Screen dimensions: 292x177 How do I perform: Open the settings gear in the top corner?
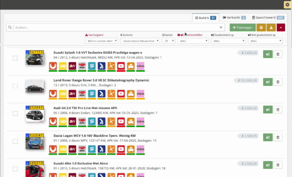287,5
